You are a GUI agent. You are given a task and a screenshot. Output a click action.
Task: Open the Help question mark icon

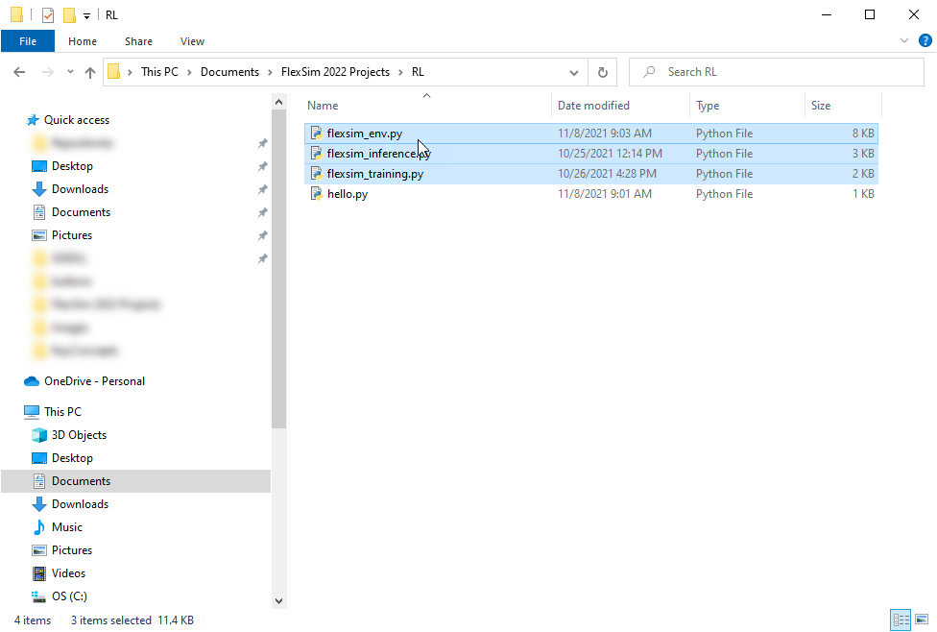pos(925,41)
